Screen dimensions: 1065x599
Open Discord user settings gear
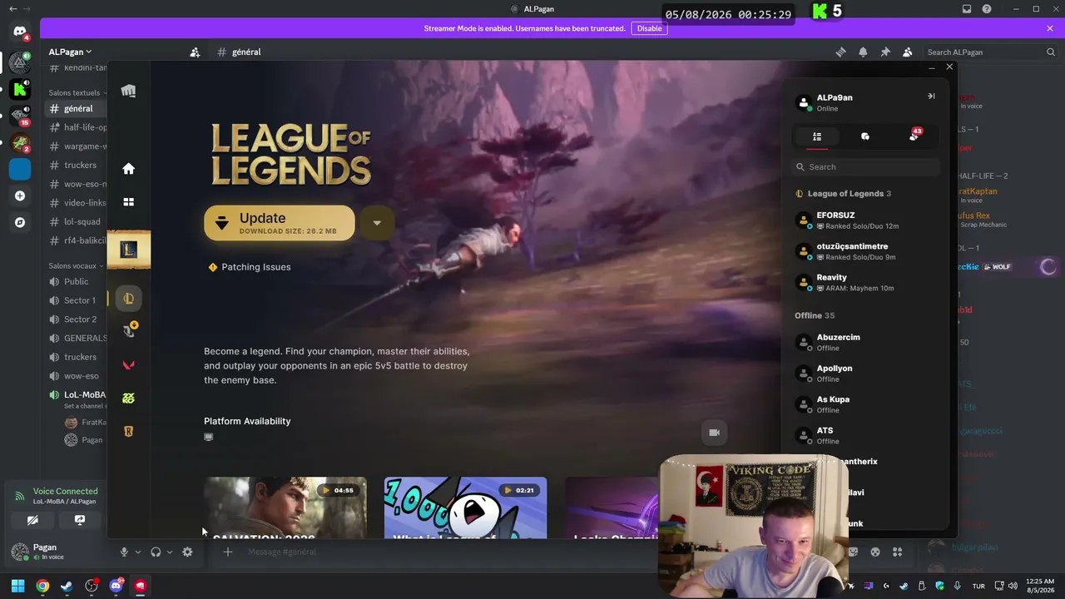coord(187,552)
